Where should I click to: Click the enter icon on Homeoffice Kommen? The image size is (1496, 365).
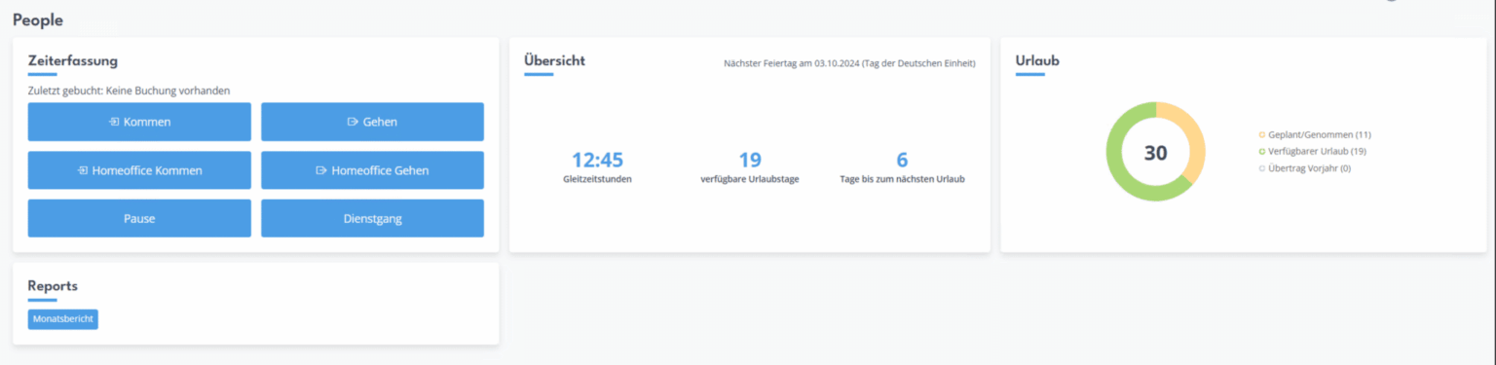pos(83,170)
